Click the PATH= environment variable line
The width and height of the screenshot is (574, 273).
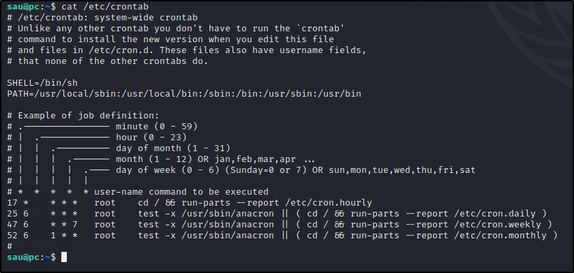pos(184,94)
